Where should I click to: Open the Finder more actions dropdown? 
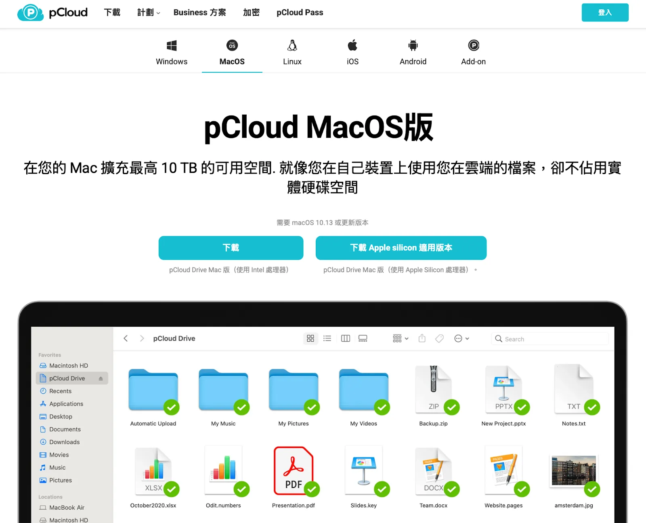click(462, 338)
